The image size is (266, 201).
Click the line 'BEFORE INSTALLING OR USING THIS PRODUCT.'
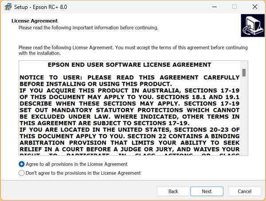[x=96, y=84]
